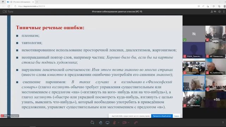Select the 'г.Кизилюрт' participant tile

(x=194, y=67)
